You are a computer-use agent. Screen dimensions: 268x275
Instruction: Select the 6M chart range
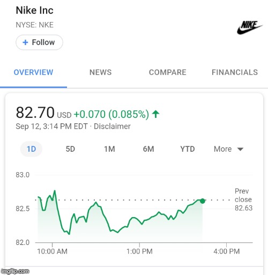(x=148, y=149)
